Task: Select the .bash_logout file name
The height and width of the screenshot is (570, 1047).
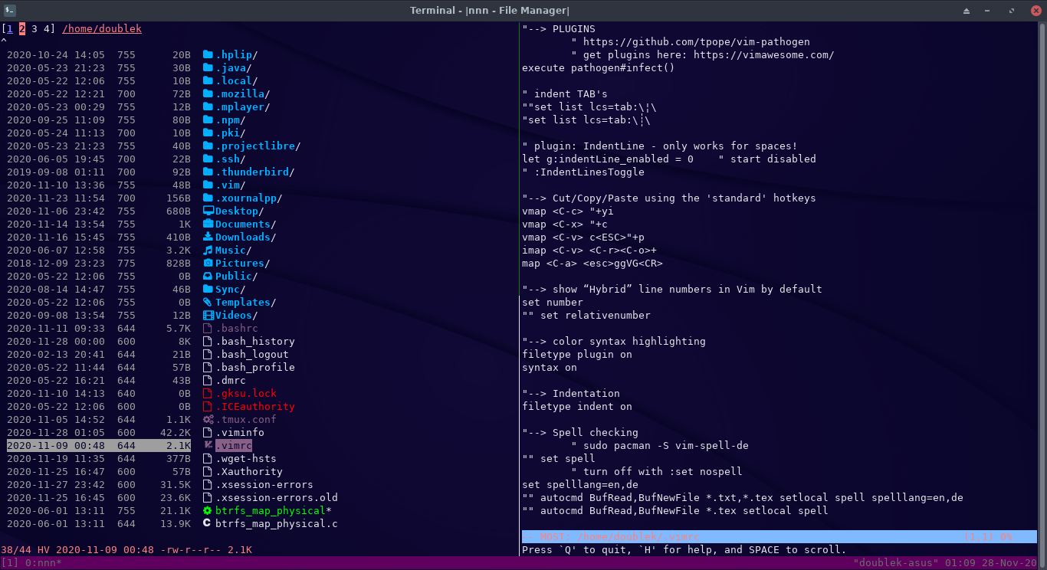Action: point(252,355)
